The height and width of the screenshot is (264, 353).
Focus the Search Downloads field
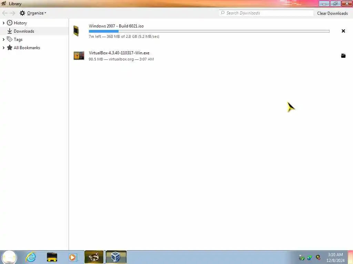tap(266, 13)
